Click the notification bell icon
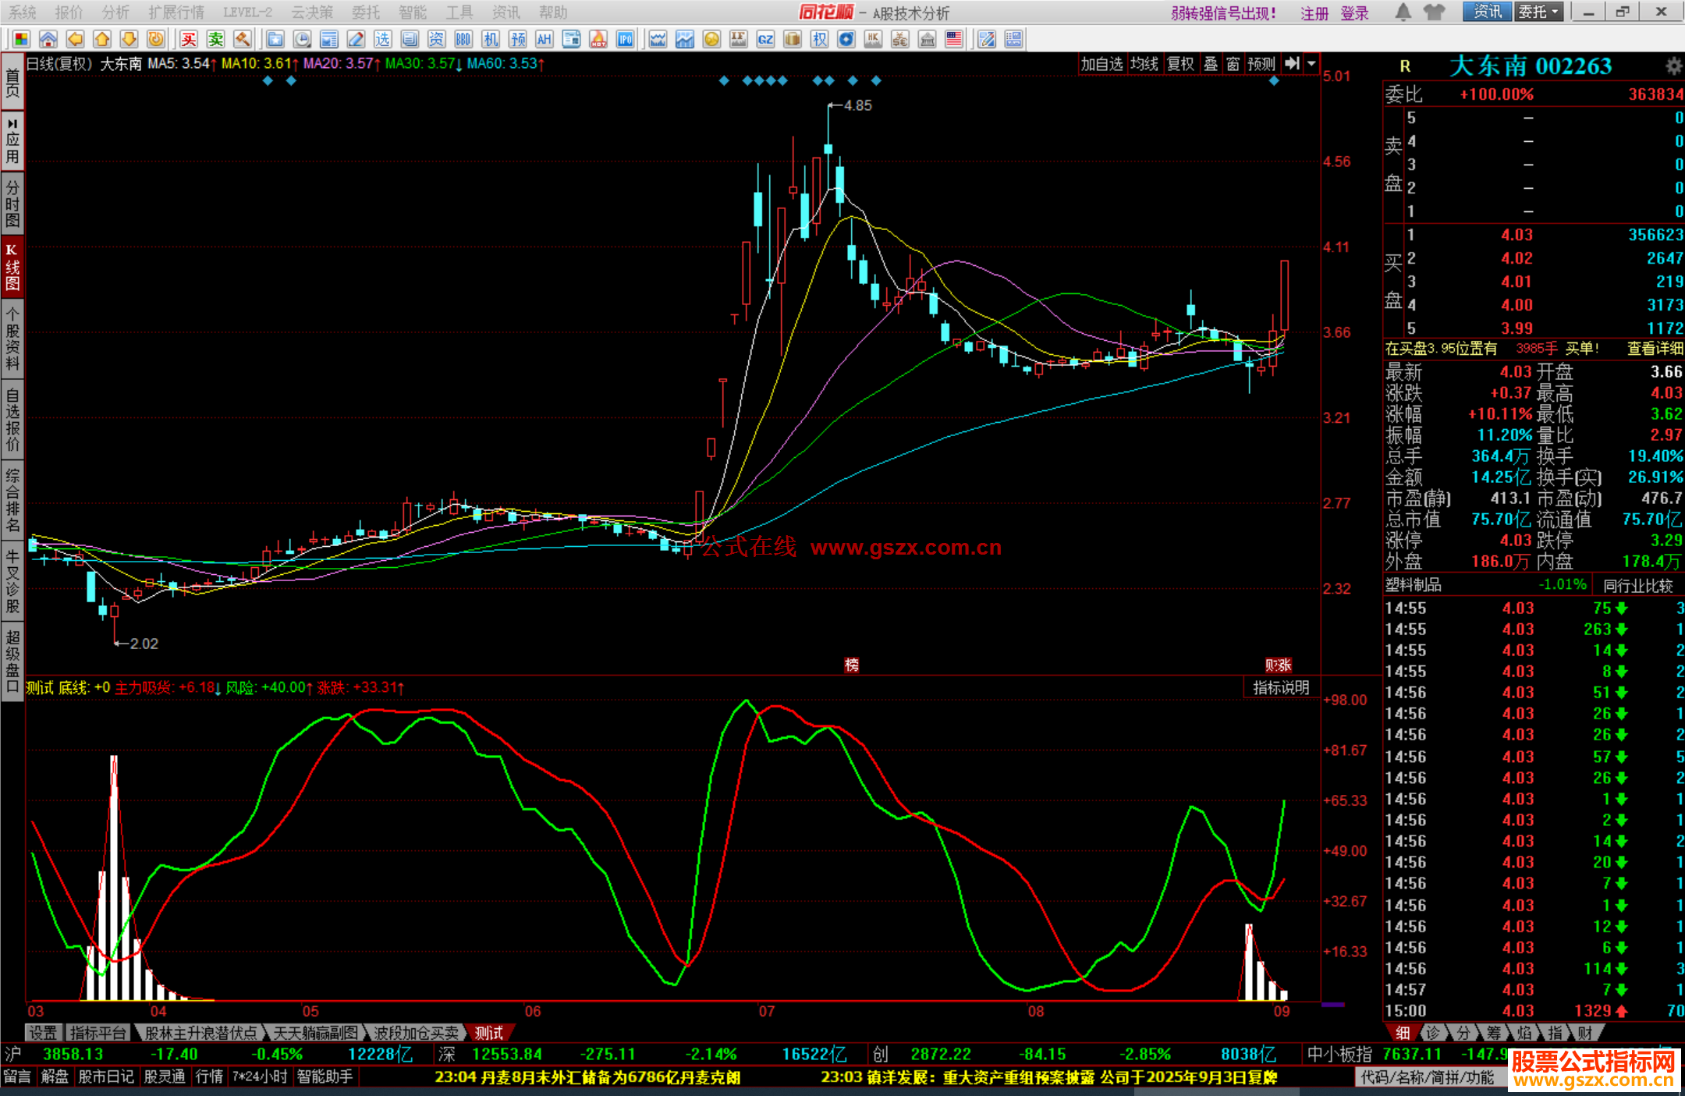This screenshot has height=1096, width=1685. 1403,12
